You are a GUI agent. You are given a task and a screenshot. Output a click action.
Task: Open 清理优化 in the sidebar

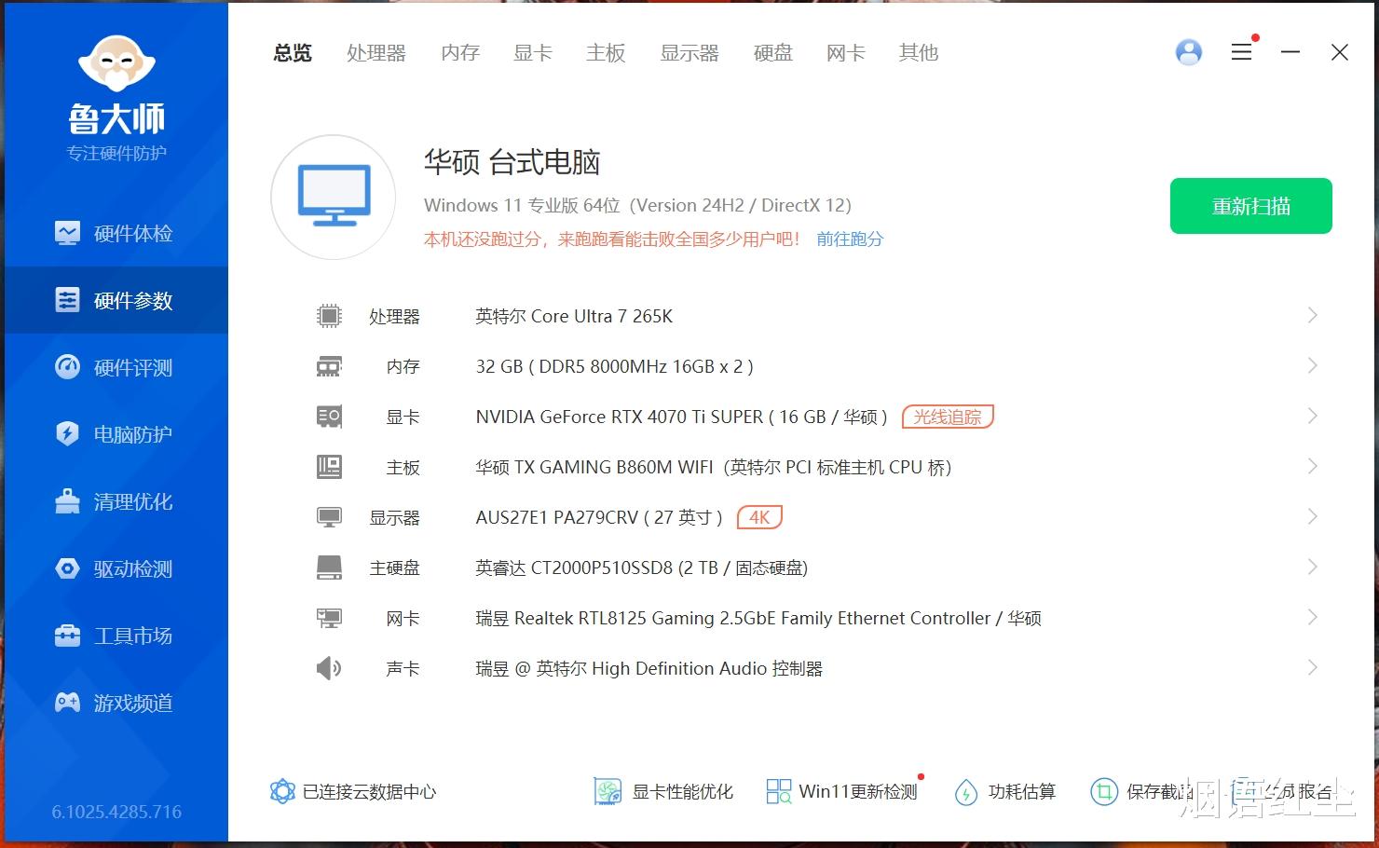coord(116,501)
